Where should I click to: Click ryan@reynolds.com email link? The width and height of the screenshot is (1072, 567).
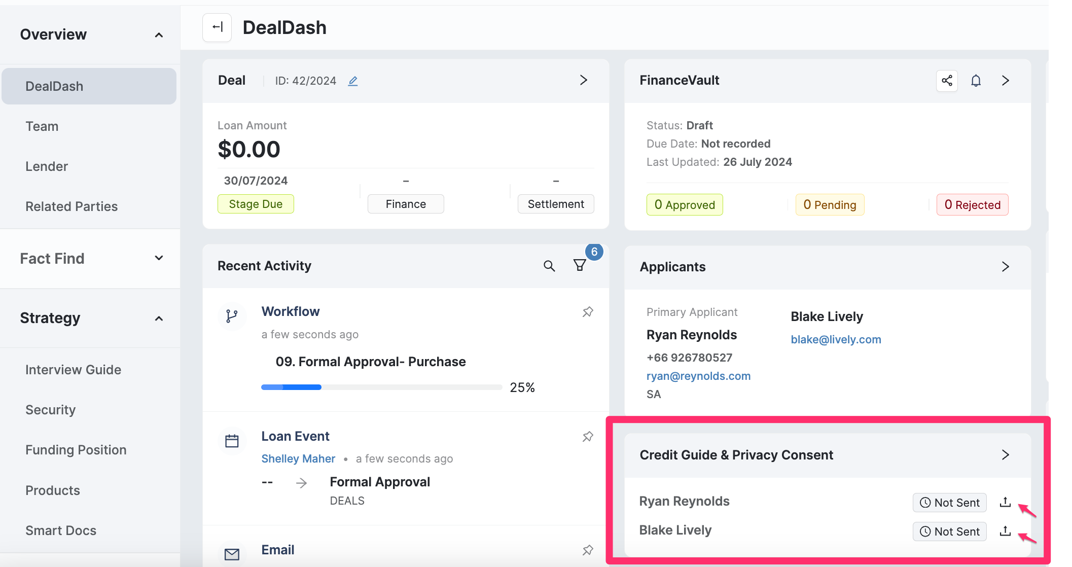point(698,376)
